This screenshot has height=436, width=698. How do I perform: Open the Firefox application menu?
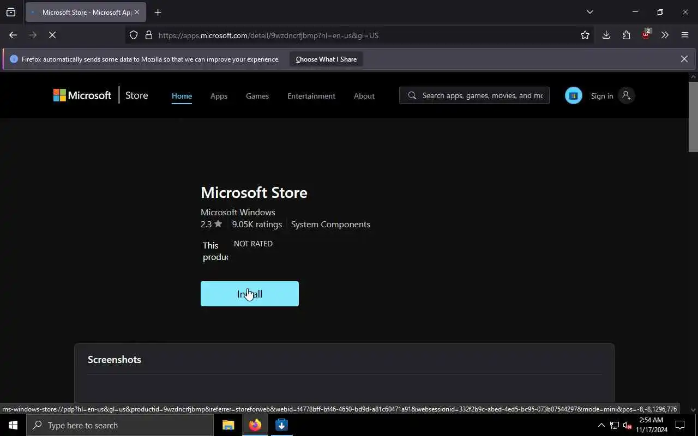click(x=685, y=35)
